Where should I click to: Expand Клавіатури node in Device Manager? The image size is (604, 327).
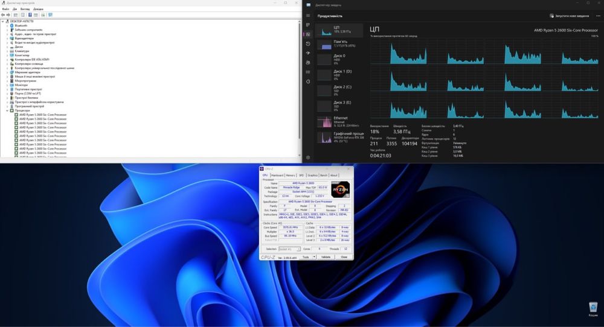coord(7,51)
